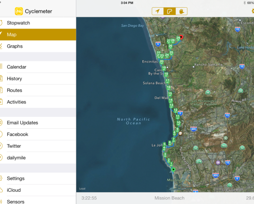Open the iCloud item
This screenshot has width=254, height=204.
38,190
